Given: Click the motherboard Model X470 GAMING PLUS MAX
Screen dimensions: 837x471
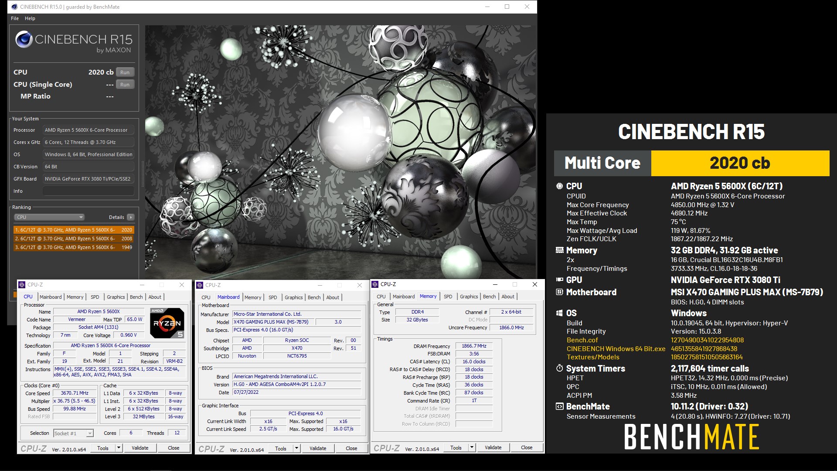Looking at the screenshot, I should pyautogui.click(x=273, y=322).
